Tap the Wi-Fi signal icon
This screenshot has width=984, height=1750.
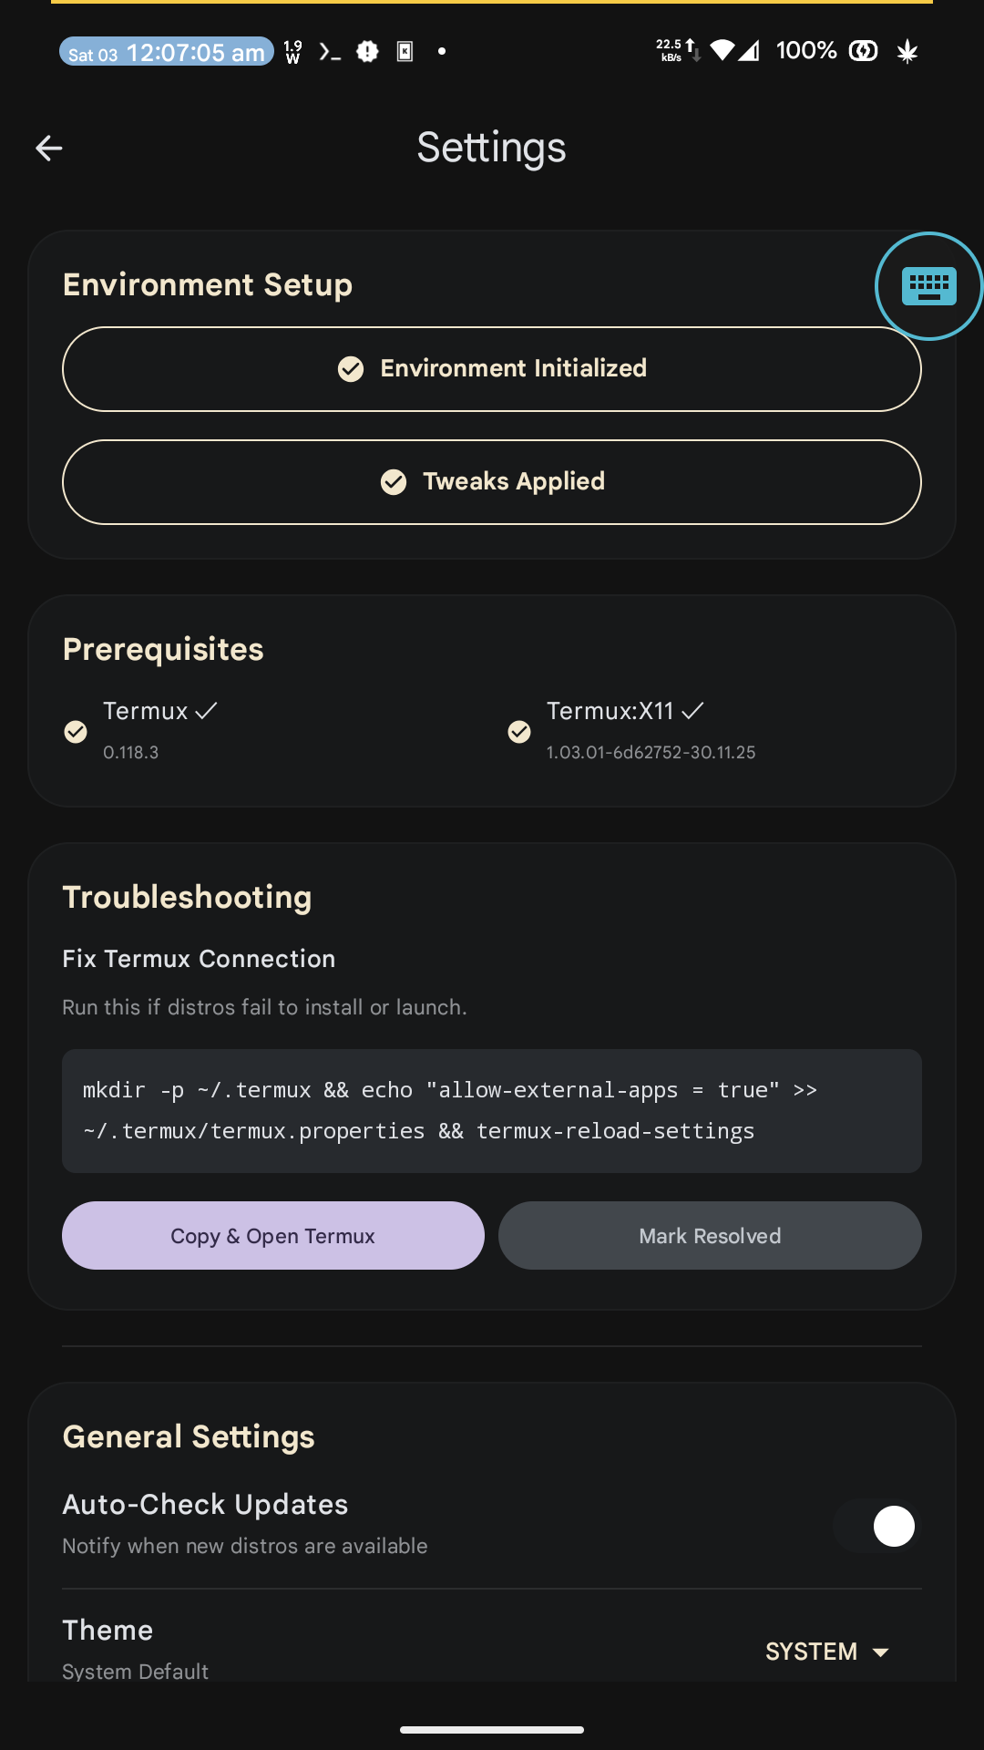(723, 51)
